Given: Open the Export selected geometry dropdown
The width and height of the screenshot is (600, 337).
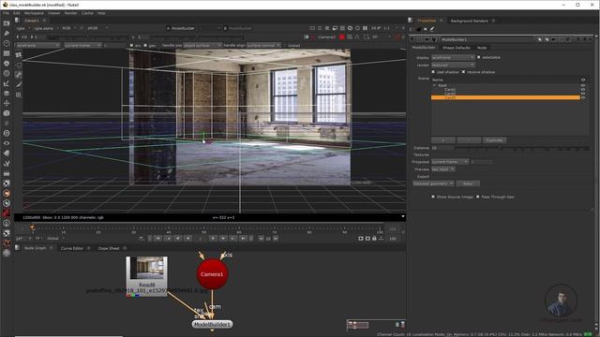Looking at the screenshot, I should point(433,183).
